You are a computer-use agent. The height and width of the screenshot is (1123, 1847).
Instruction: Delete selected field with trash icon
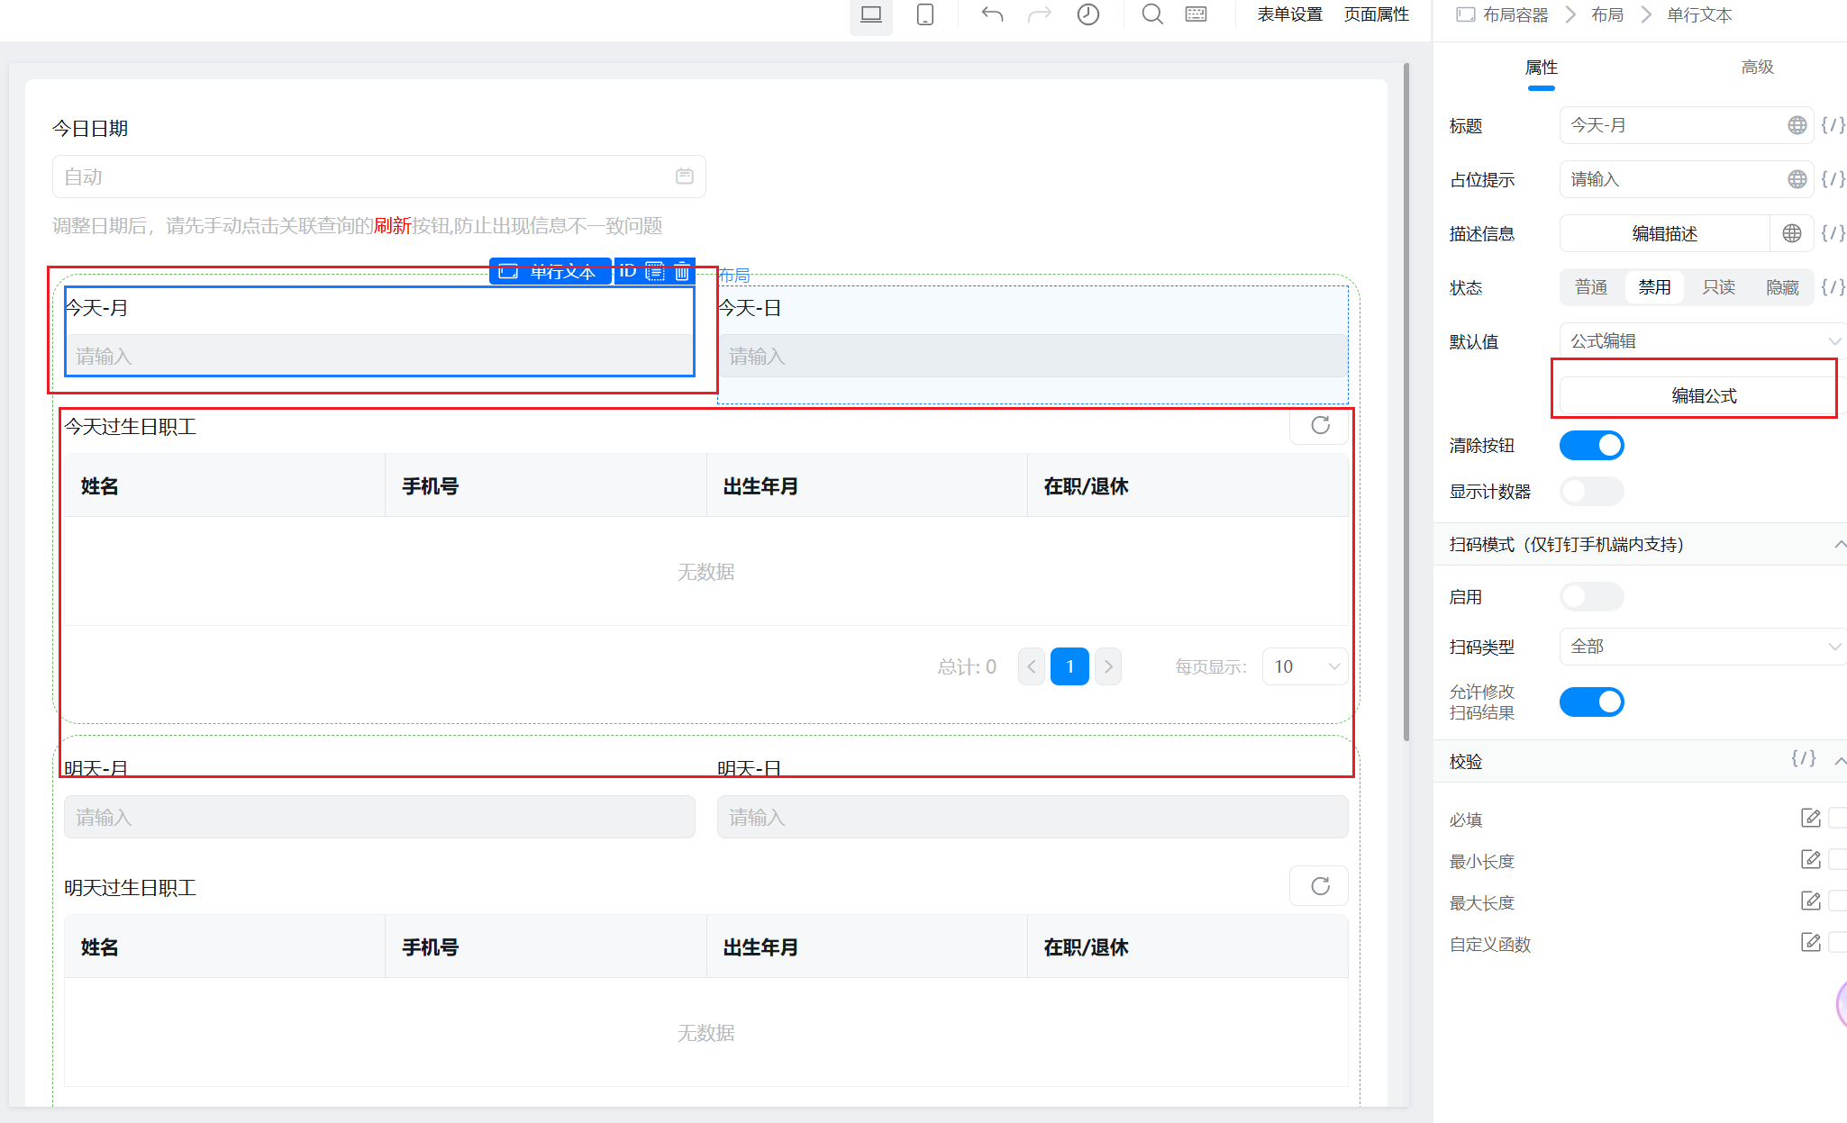682,271
